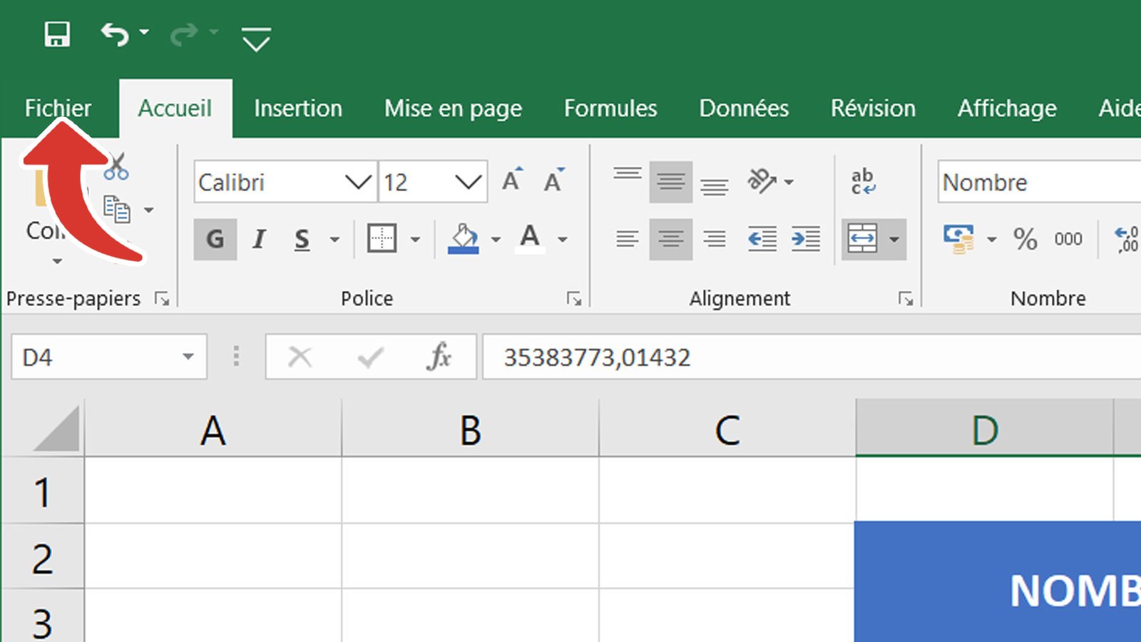
Task: Toggle italic formatting
Action: tap(258, 239)
